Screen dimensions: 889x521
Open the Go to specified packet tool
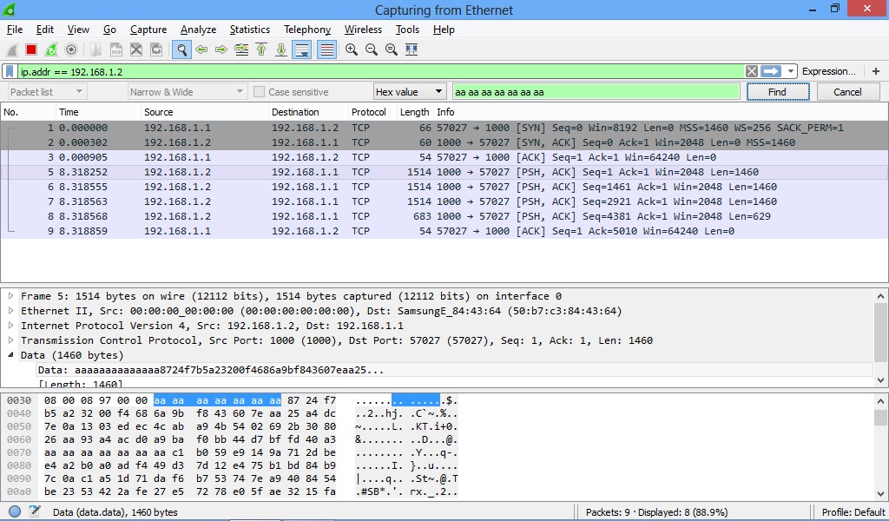click(241, 49)
